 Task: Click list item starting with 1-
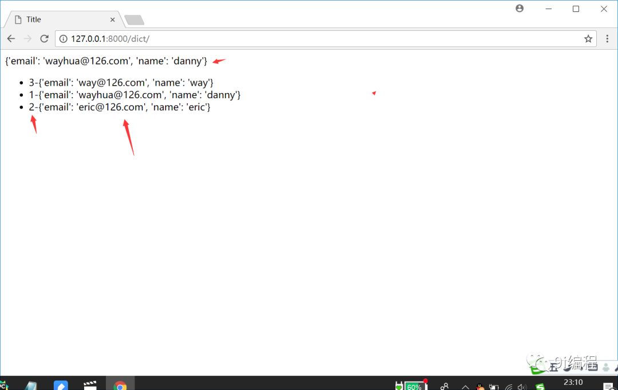point(134,95)
